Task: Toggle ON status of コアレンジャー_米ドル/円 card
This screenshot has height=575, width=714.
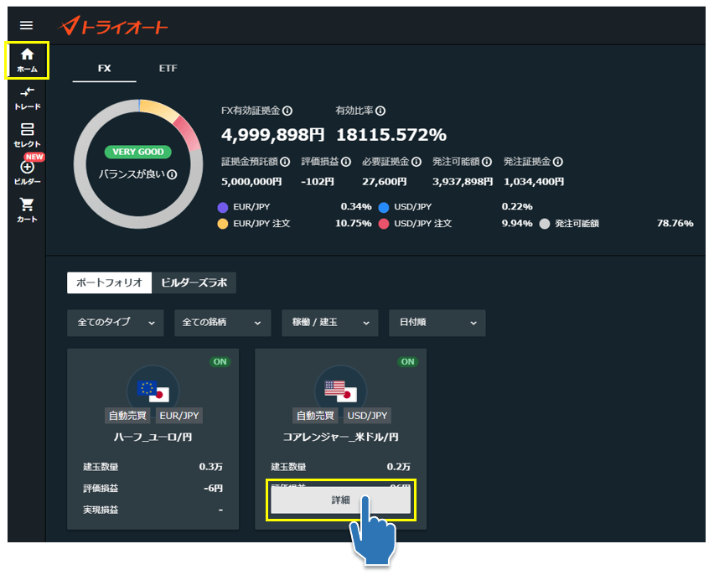Action: pos(407,362)
